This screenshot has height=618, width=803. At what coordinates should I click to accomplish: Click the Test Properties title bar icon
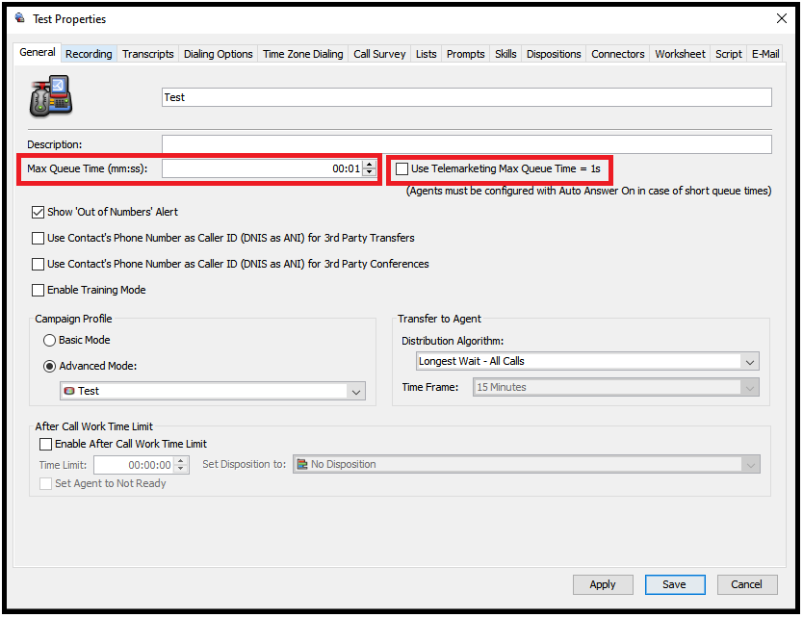click(20, 18)
